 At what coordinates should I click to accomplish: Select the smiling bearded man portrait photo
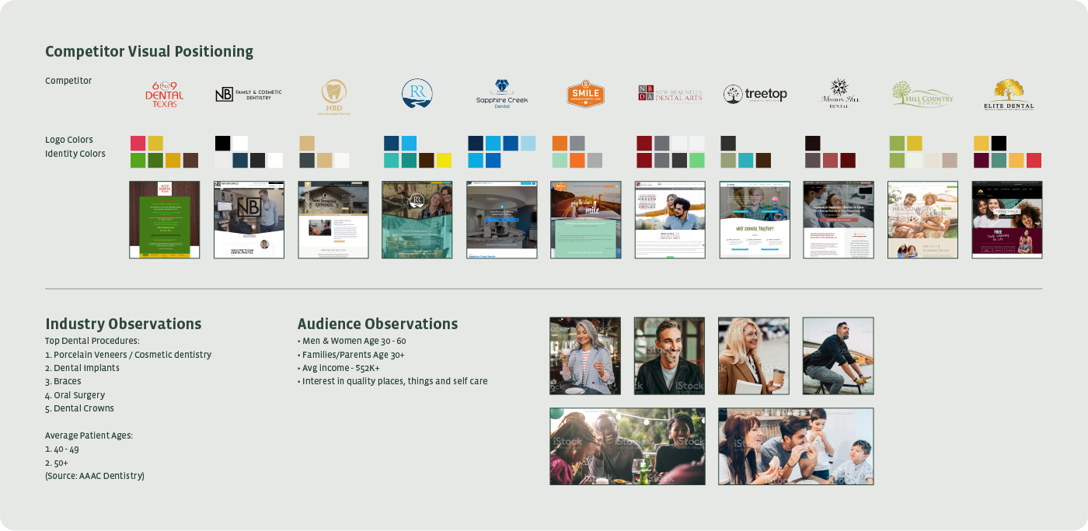[x=669, y=356]
